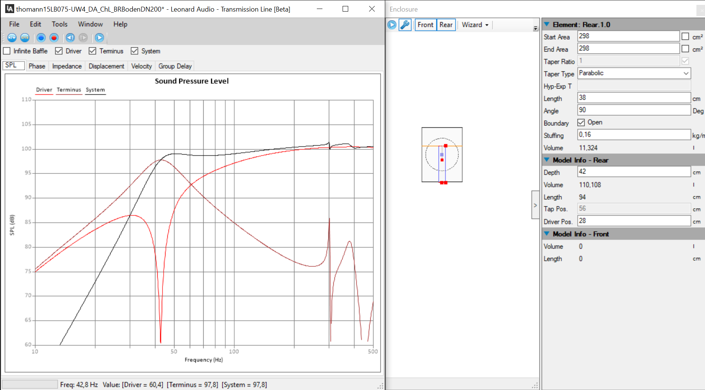Click the blue circle toolbar icon

41,38
